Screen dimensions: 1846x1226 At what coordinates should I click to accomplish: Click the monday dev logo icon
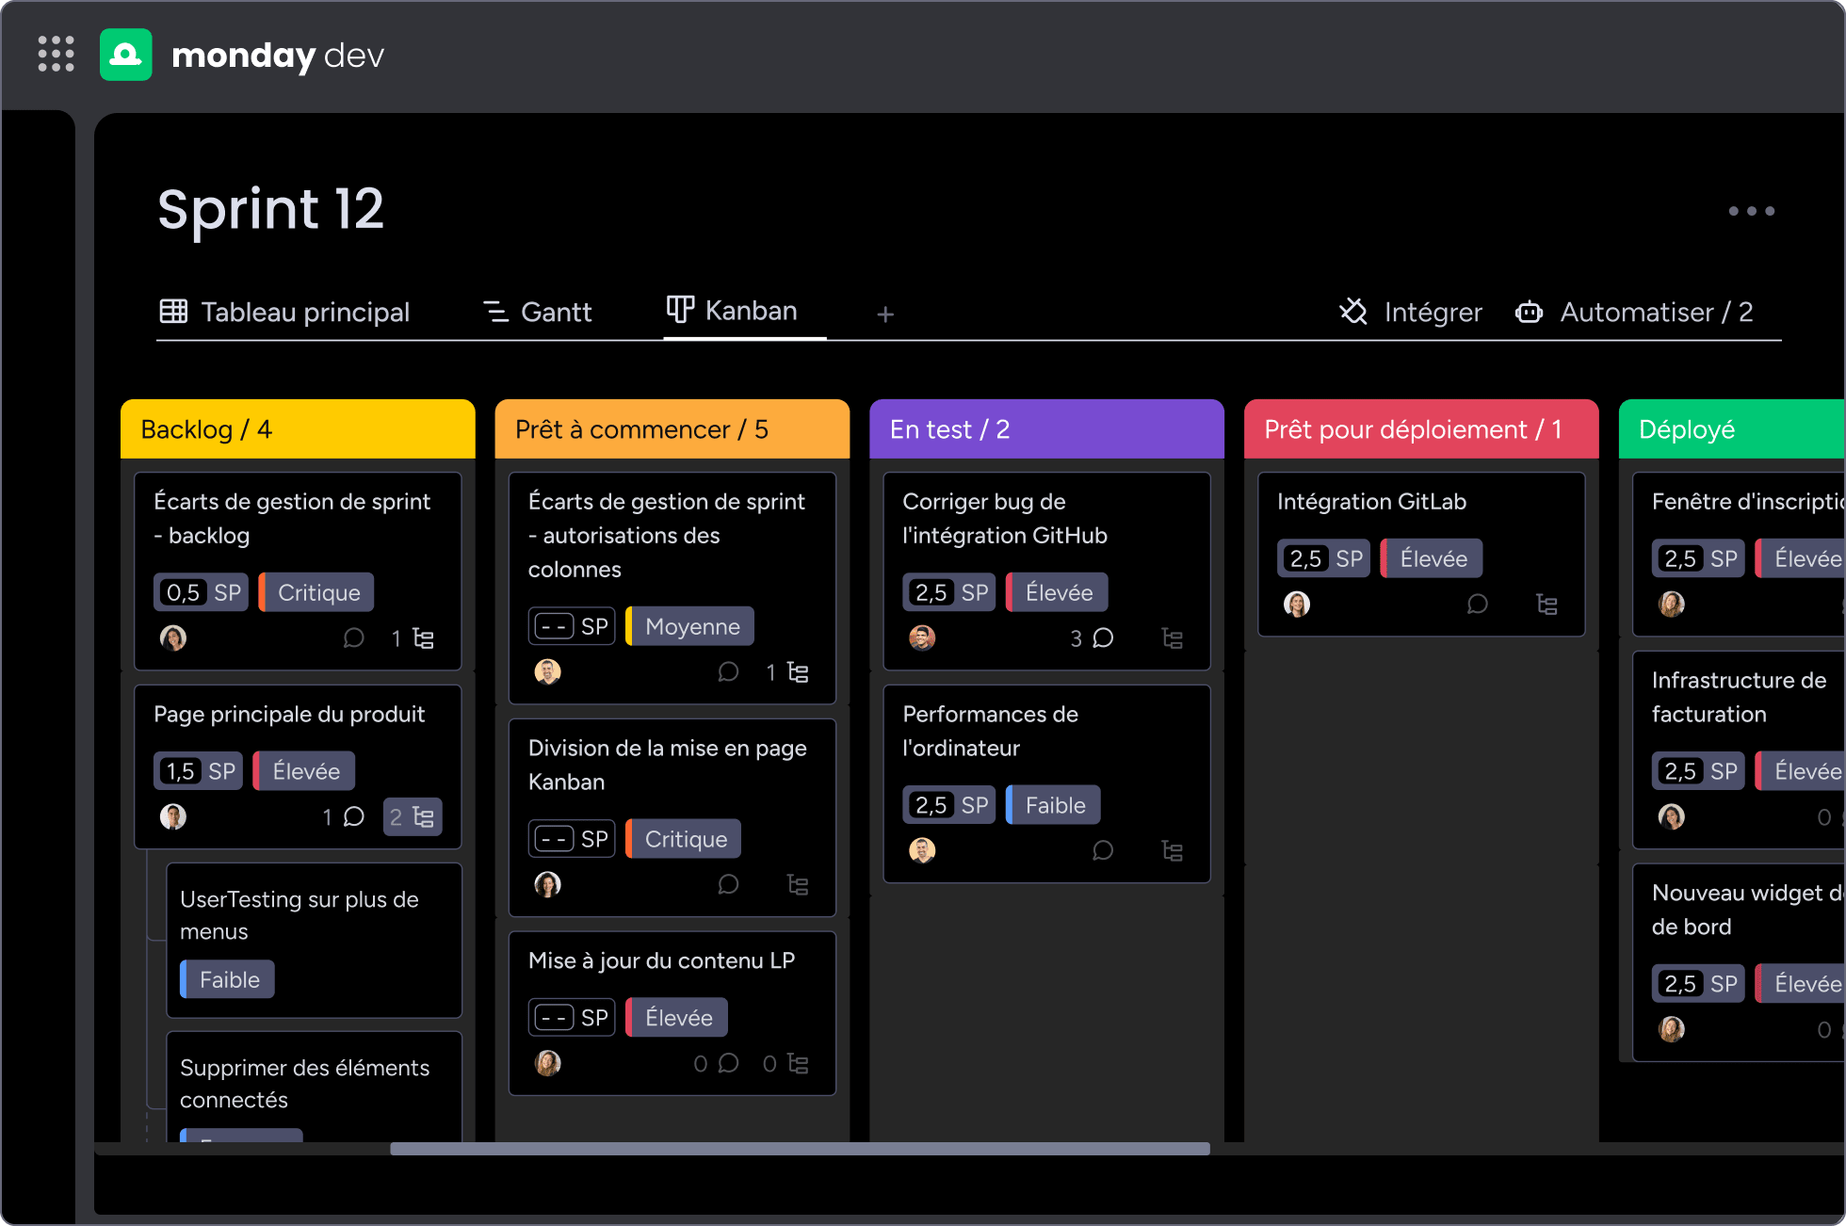126,55
